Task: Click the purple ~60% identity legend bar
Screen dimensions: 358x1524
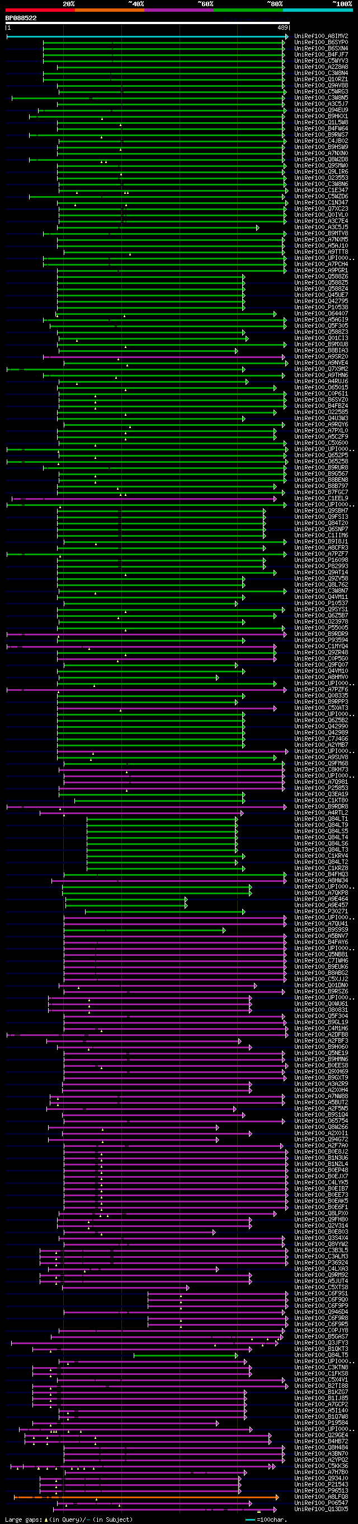Action: 179,10
